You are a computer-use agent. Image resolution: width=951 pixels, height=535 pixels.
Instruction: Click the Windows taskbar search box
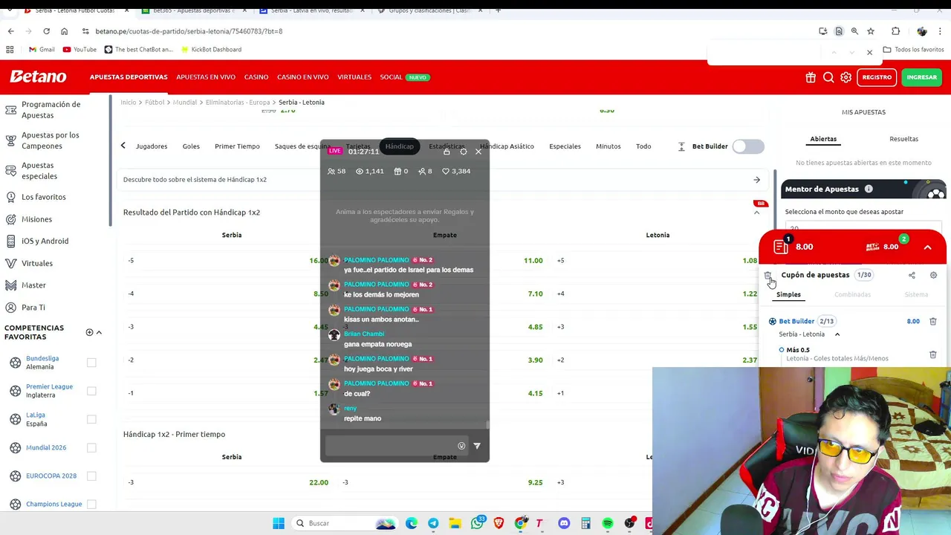[x=344, y=523]
